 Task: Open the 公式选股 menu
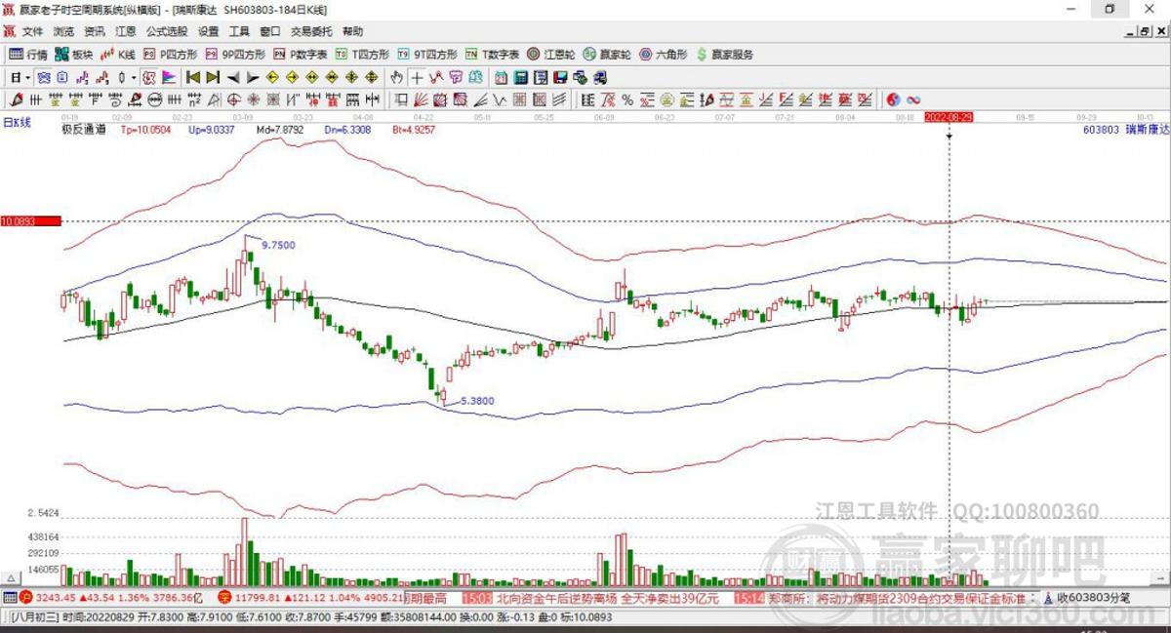pos(168,31)
